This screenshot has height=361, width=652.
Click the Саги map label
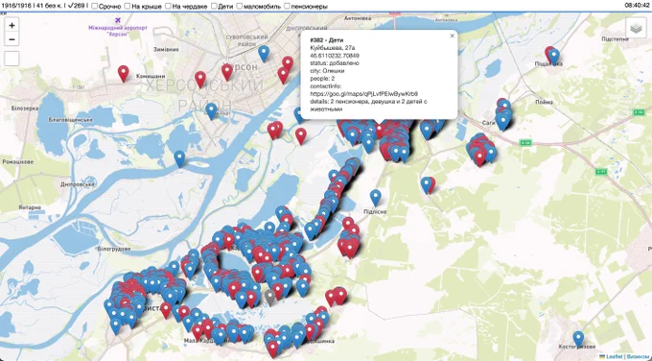489,123
